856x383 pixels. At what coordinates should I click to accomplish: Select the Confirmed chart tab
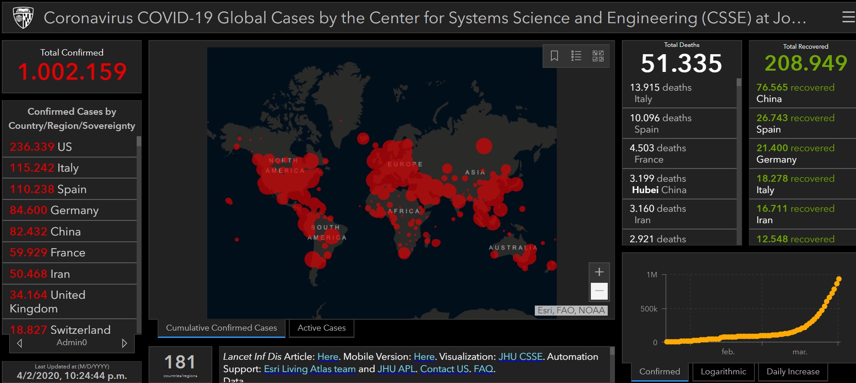[x=659, y=372]
